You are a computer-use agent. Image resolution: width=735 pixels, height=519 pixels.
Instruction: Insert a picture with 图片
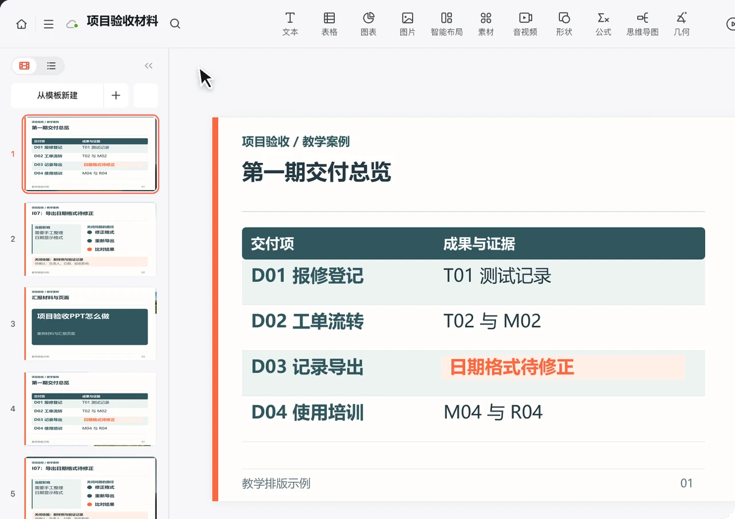pos(408,24)
